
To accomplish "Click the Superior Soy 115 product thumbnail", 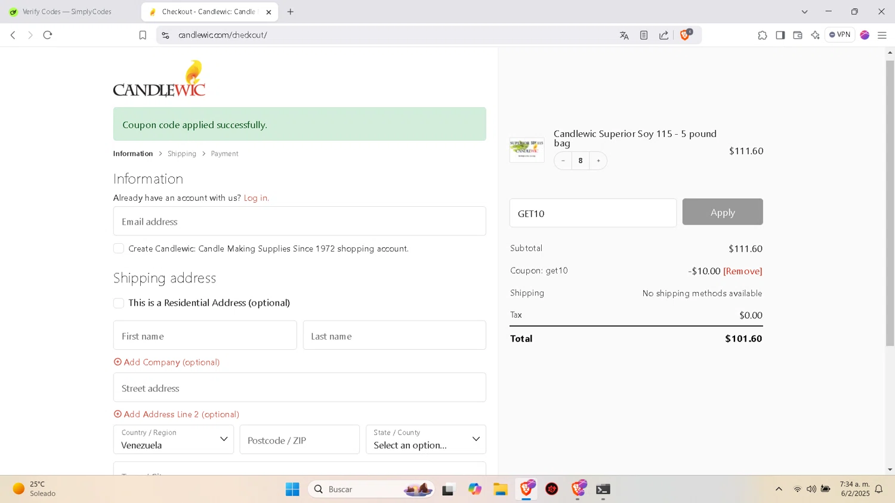I will click(x=527, y=150).
